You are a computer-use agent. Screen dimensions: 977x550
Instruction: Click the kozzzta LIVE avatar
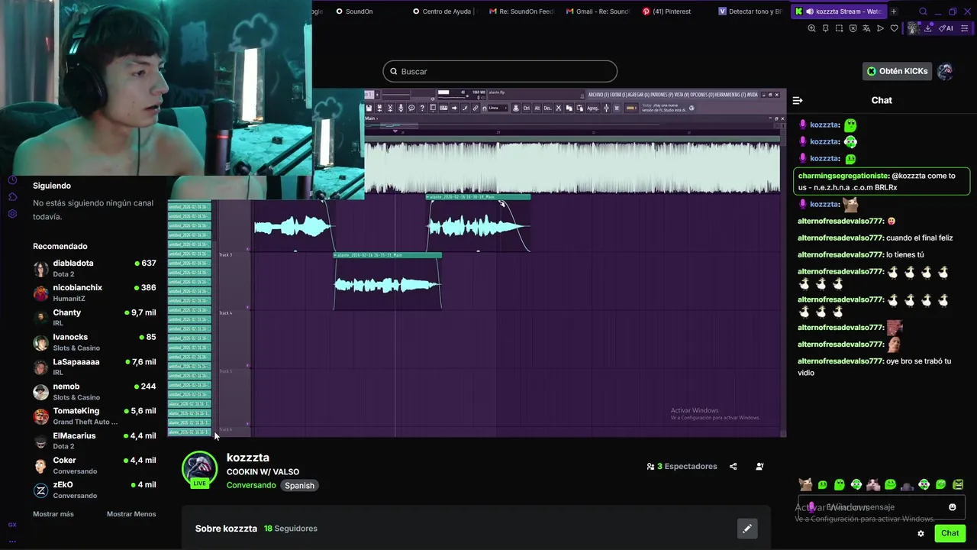click(199, 470)
